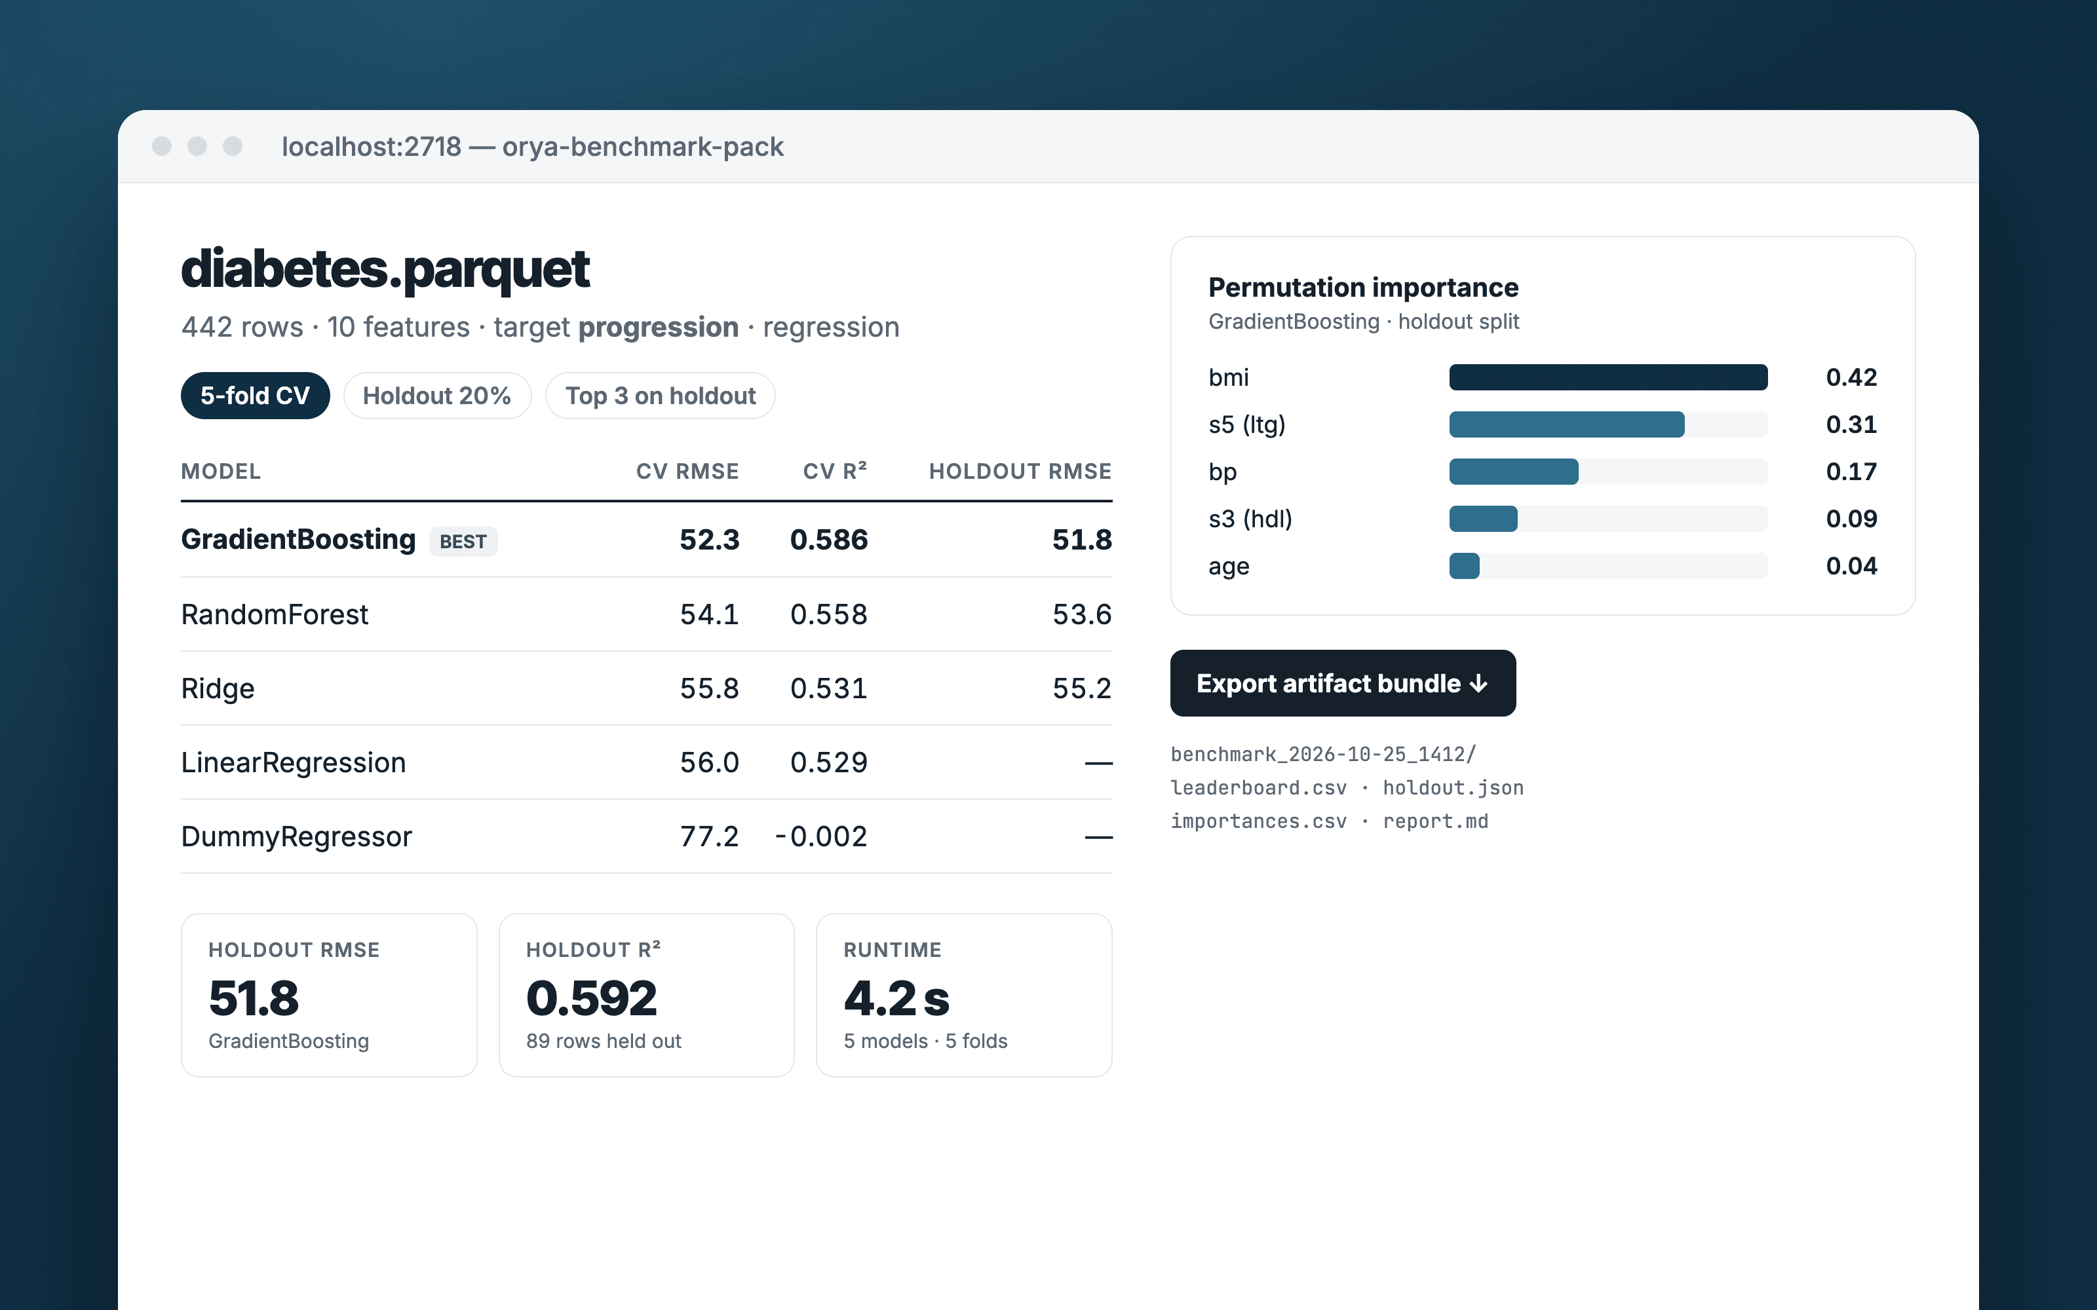Viewport: 2097px width, 1310px height.
Task: Click the HOLDOUT RMSE column header
Action: (1020, 472)
